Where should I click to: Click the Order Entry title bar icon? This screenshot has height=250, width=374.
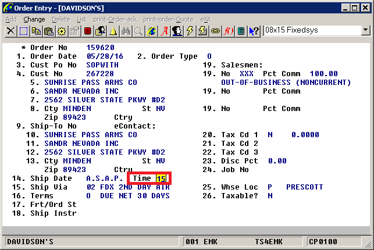8,8
